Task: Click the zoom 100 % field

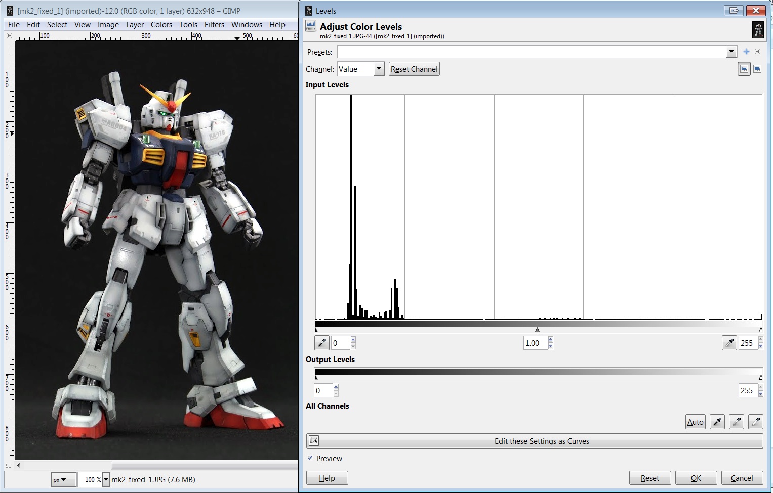Action: click(90, 480)
